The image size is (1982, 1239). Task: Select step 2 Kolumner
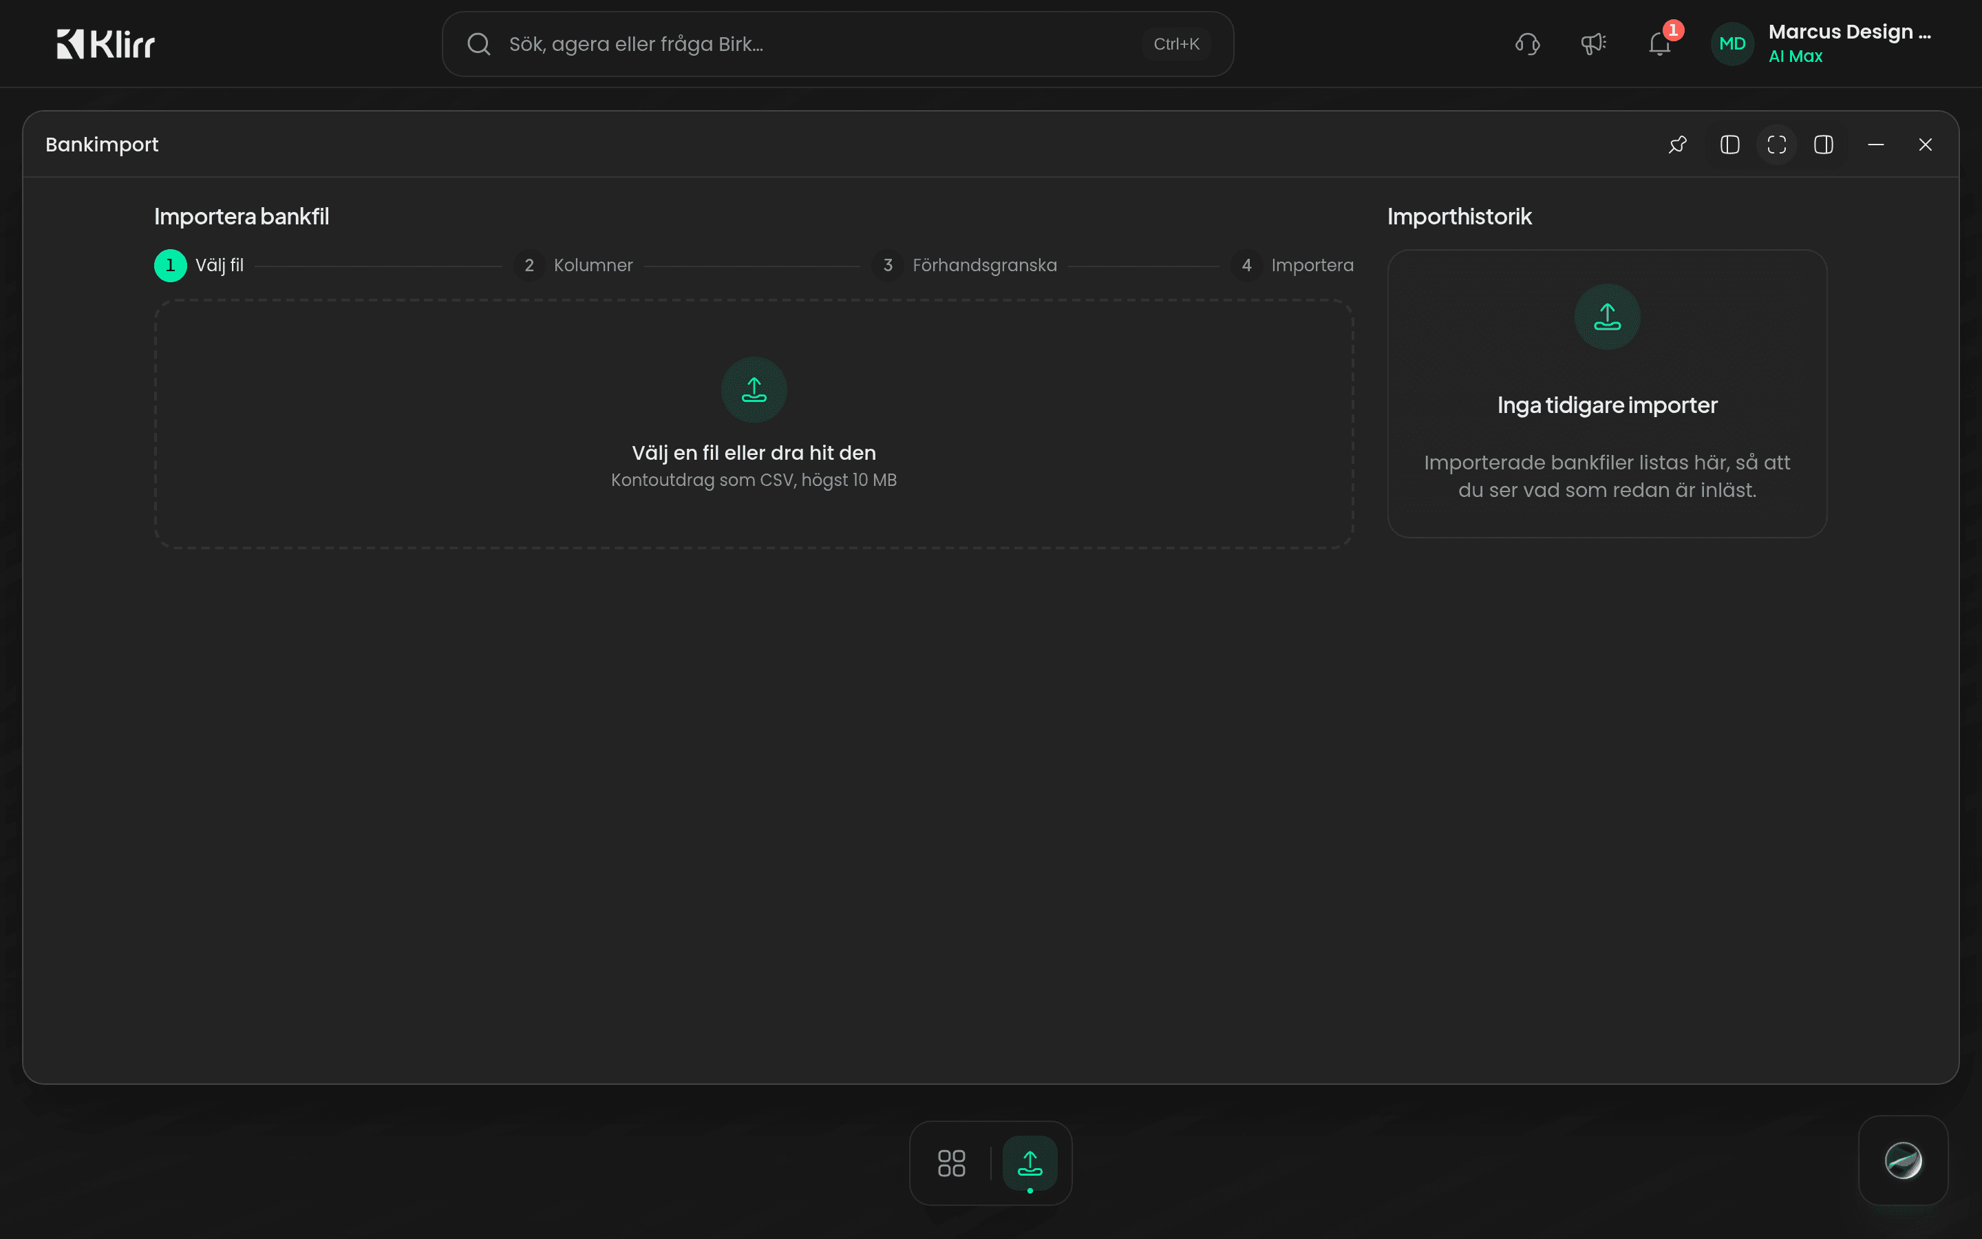tap(573, 266)
